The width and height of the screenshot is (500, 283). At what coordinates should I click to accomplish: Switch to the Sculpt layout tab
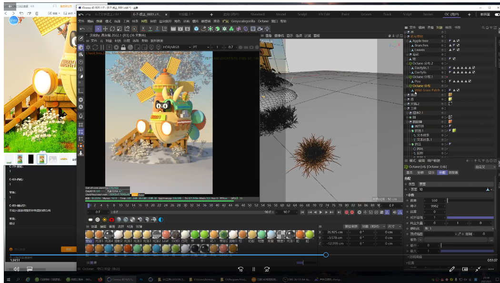302,14
